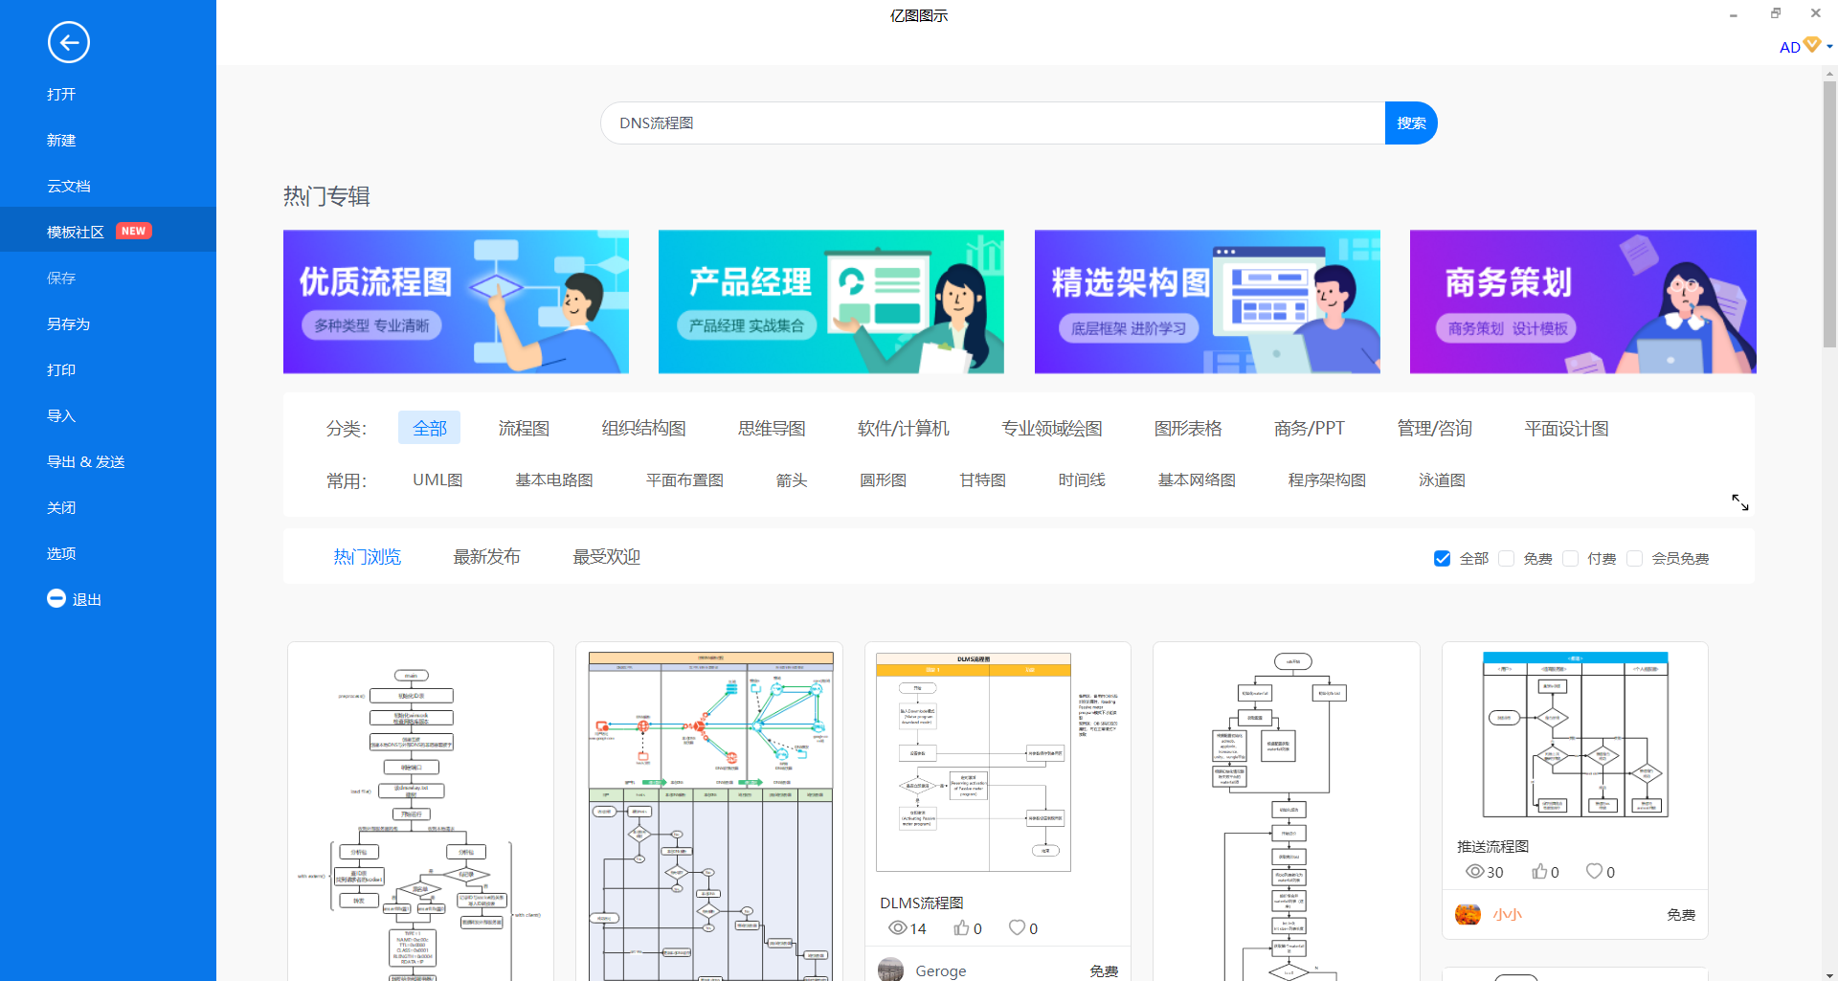Open the 精选架构图 featured banner

[x=1207, y=301]
